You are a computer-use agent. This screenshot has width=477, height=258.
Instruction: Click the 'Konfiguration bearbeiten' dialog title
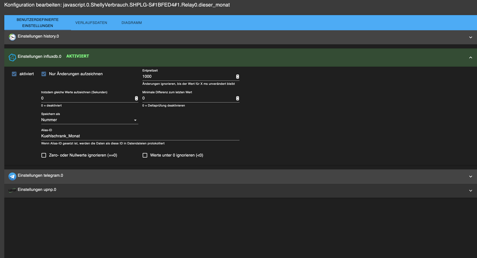click(x=117, y=5)
